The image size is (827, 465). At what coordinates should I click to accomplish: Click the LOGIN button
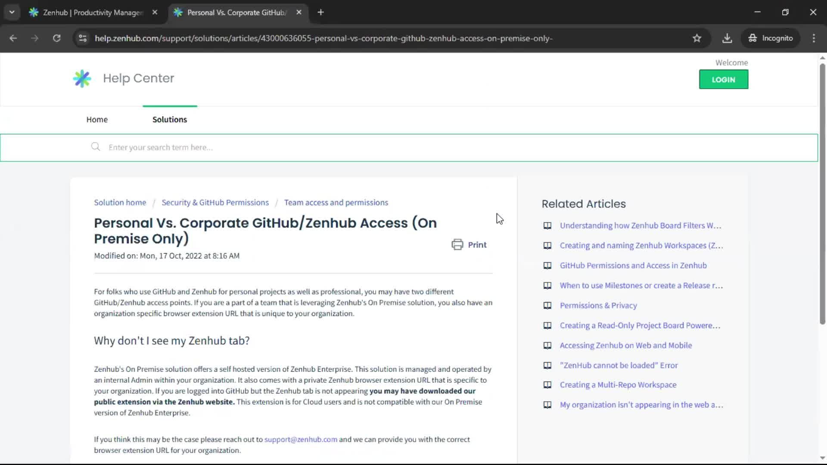coord(724,79)
